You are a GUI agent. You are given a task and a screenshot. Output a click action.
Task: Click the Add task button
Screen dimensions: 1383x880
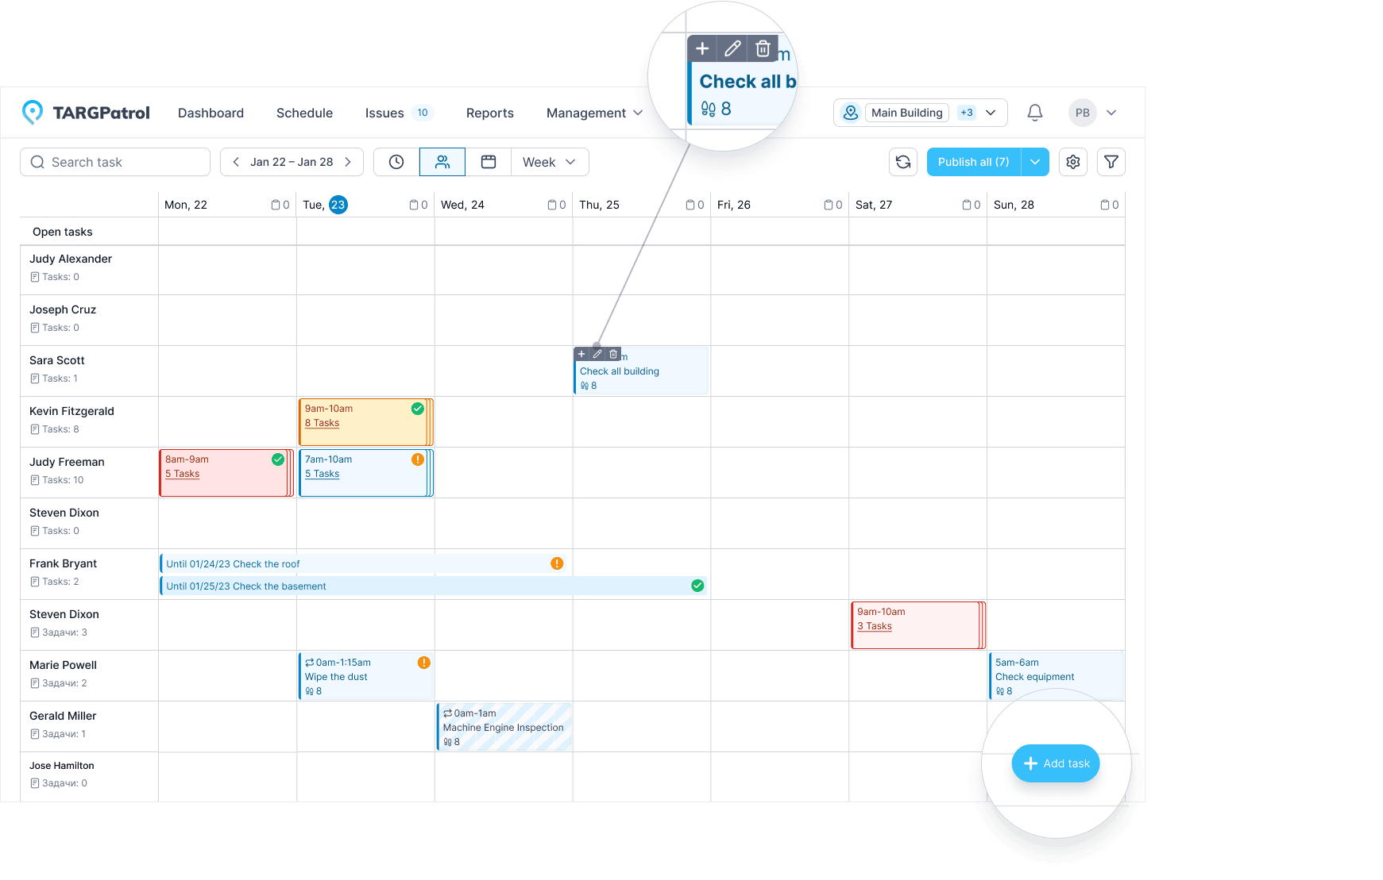tap(1056, 763)
